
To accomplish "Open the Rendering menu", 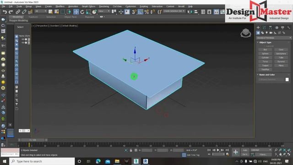I will pos(104,6).
